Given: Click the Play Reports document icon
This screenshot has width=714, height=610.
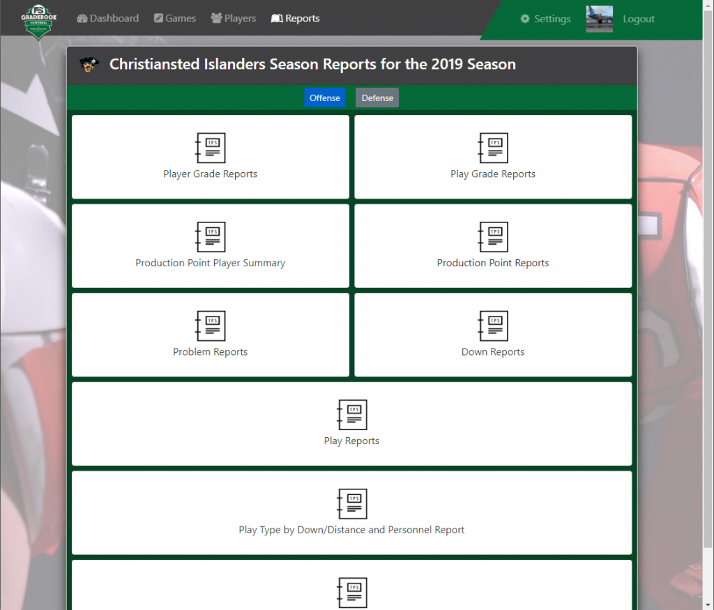Looking at the screenshot, I should tap(351, 415).
